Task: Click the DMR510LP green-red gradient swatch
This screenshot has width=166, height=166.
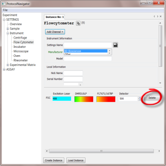Action: tap(84, 99)
